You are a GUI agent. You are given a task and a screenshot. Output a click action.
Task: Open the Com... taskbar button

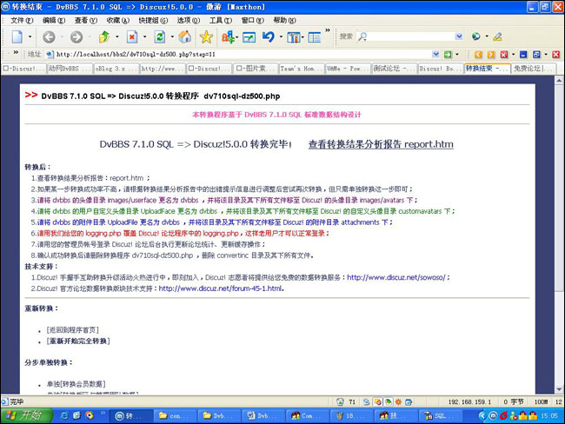pos(307,415)
